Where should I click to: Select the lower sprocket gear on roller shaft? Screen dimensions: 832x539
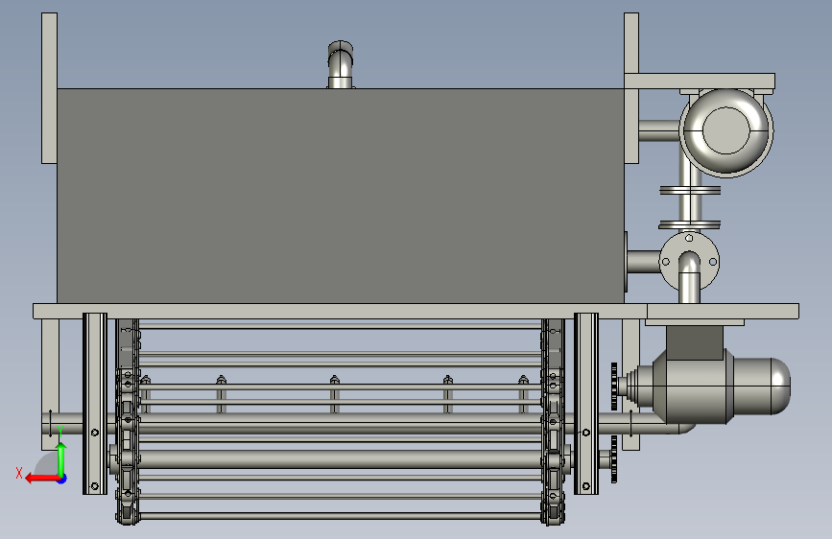[614, 459]
